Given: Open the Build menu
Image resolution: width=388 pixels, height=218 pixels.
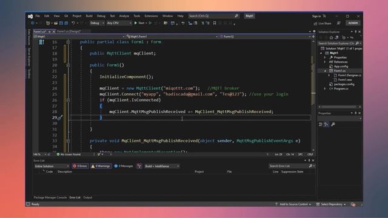Looking at the screenshot, I should click(x=89, y=16).
